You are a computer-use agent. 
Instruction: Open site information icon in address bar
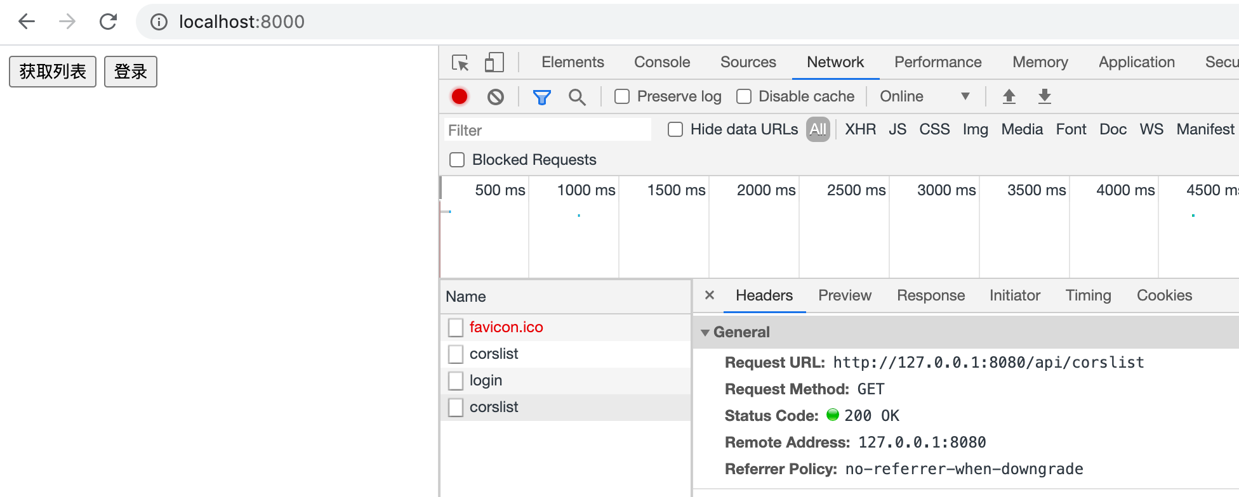pyautogui.click(x=159, y=22)
